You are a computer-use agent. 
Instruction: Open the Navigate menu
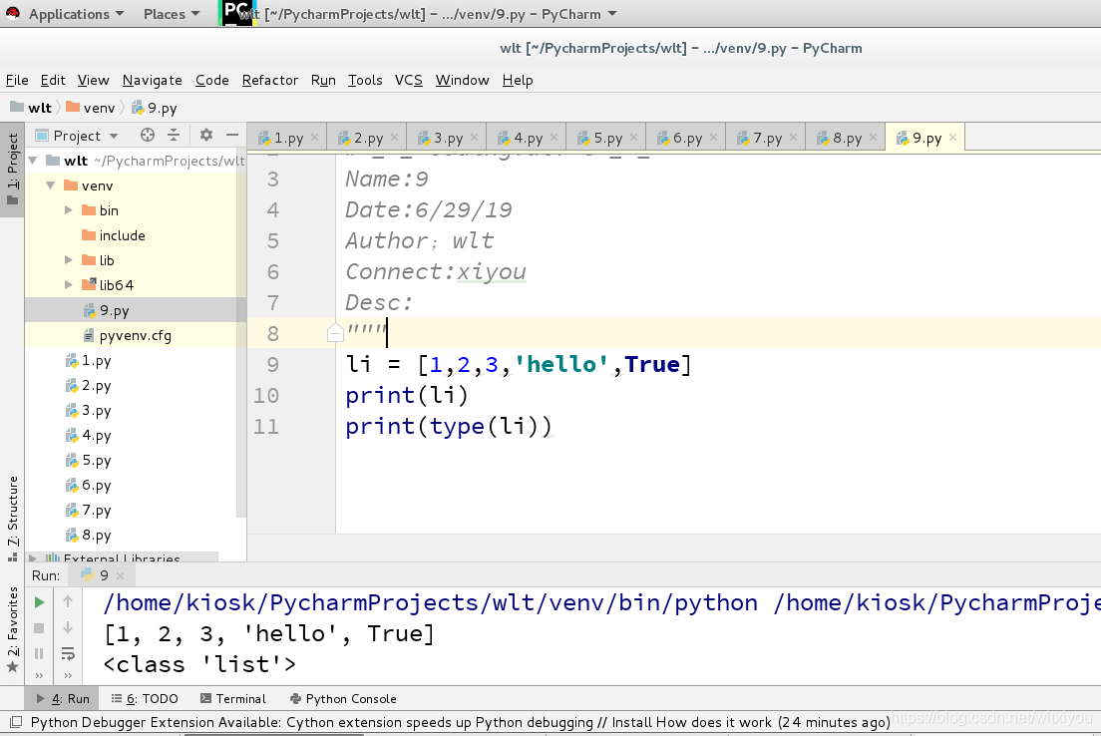153,80
